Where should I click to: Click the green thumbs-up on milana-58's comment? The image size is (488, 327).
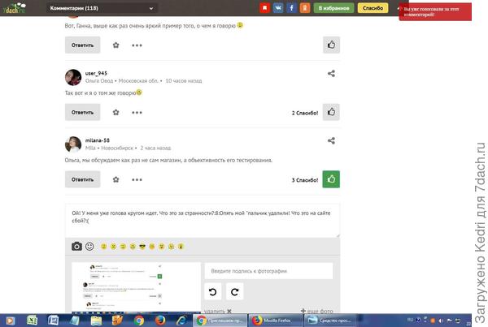point(331,179)
